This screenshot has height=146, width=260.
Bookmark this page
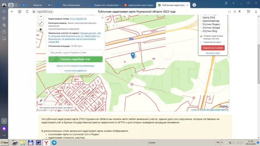click(240, 12)
